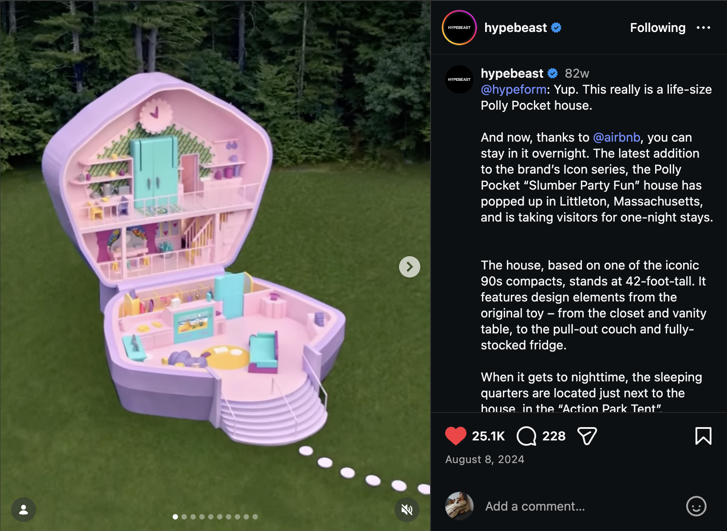The height and width of the screenshot is (531, 727).
Task: Unlike the post via red heart icon
Action: (455, 436)
